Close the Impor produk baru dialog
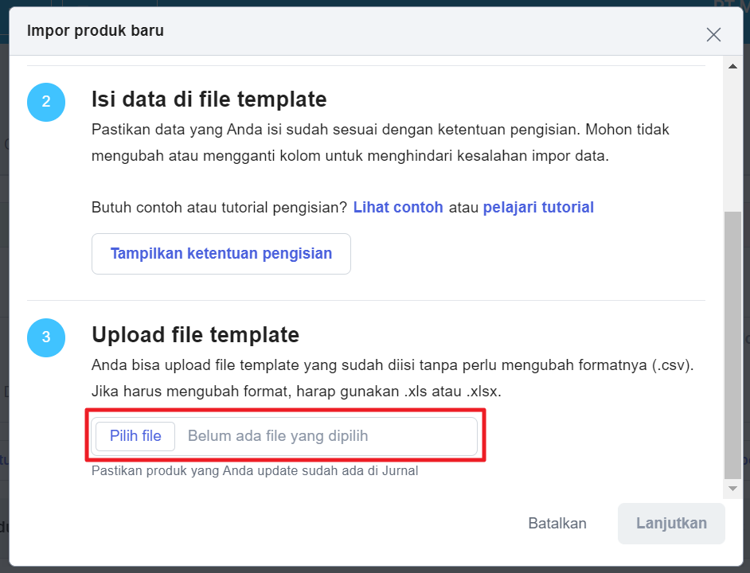The height and width of the screenshot is (573, 750). pyautogui.click(x=713, y=34)
